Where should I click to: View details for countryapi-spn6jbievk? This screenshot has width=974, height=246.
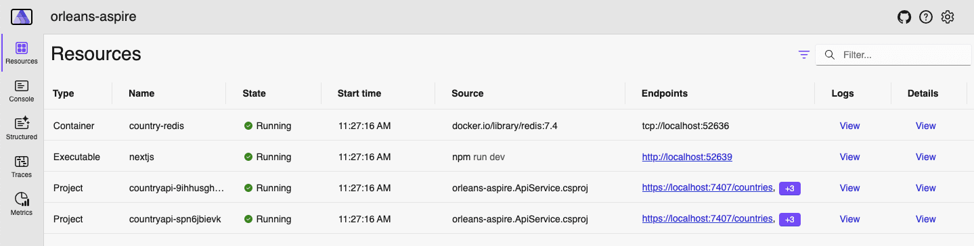click(x=925, y=219)
